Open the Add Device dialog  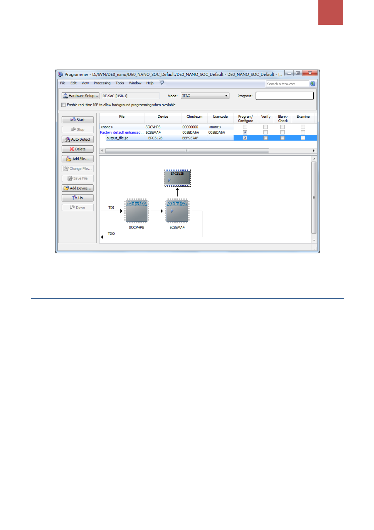(78, 188)
